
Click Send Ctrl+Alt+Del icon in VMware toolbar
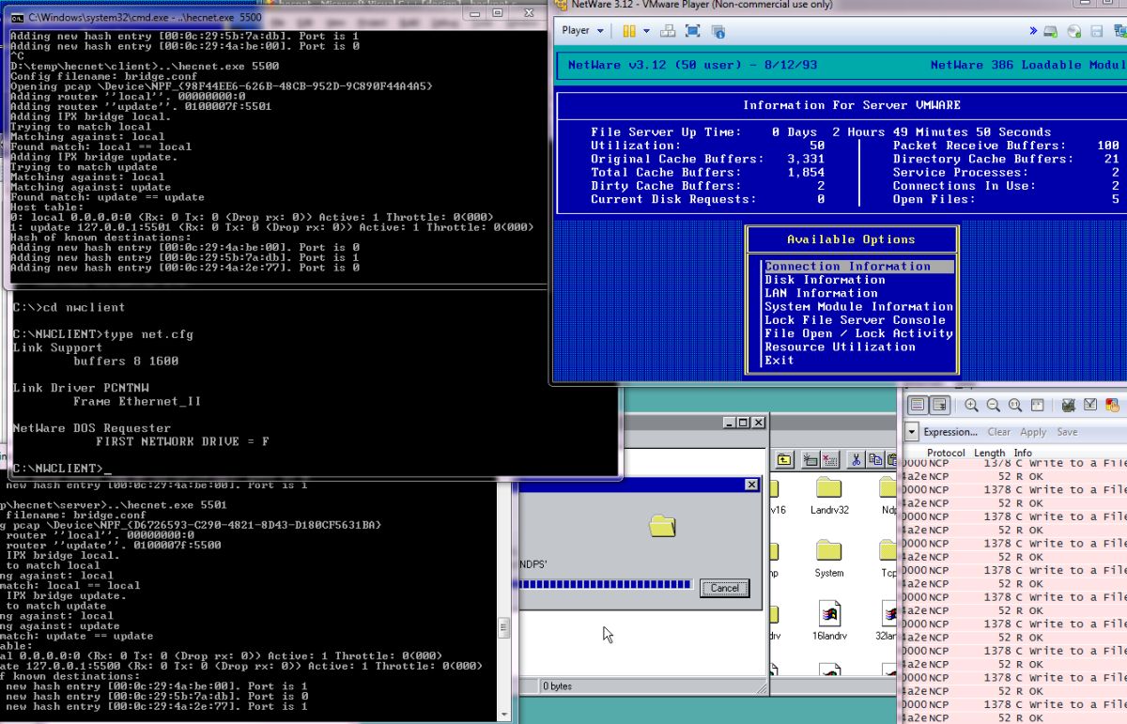[x=668, y=31]
